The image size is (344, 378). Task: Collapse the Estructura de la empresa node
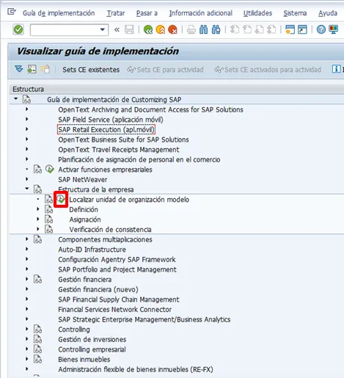click(x=27, y=189)
